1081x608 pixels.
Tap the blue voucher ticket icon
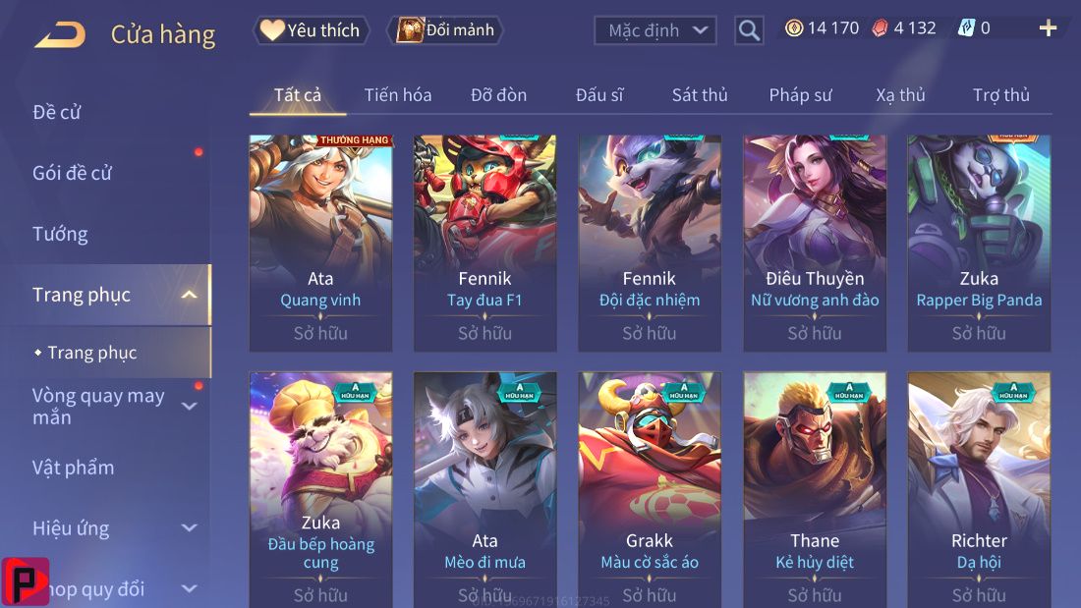coord(967,28)
